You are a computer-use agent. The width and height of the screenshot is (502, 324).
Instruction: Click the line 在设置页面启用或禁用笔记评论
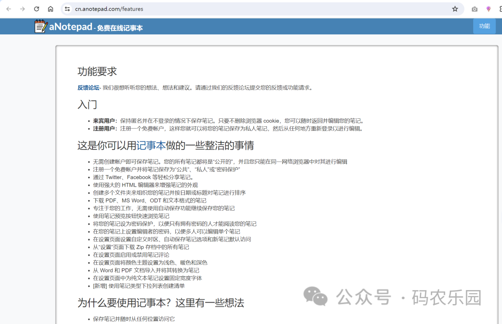131,255
